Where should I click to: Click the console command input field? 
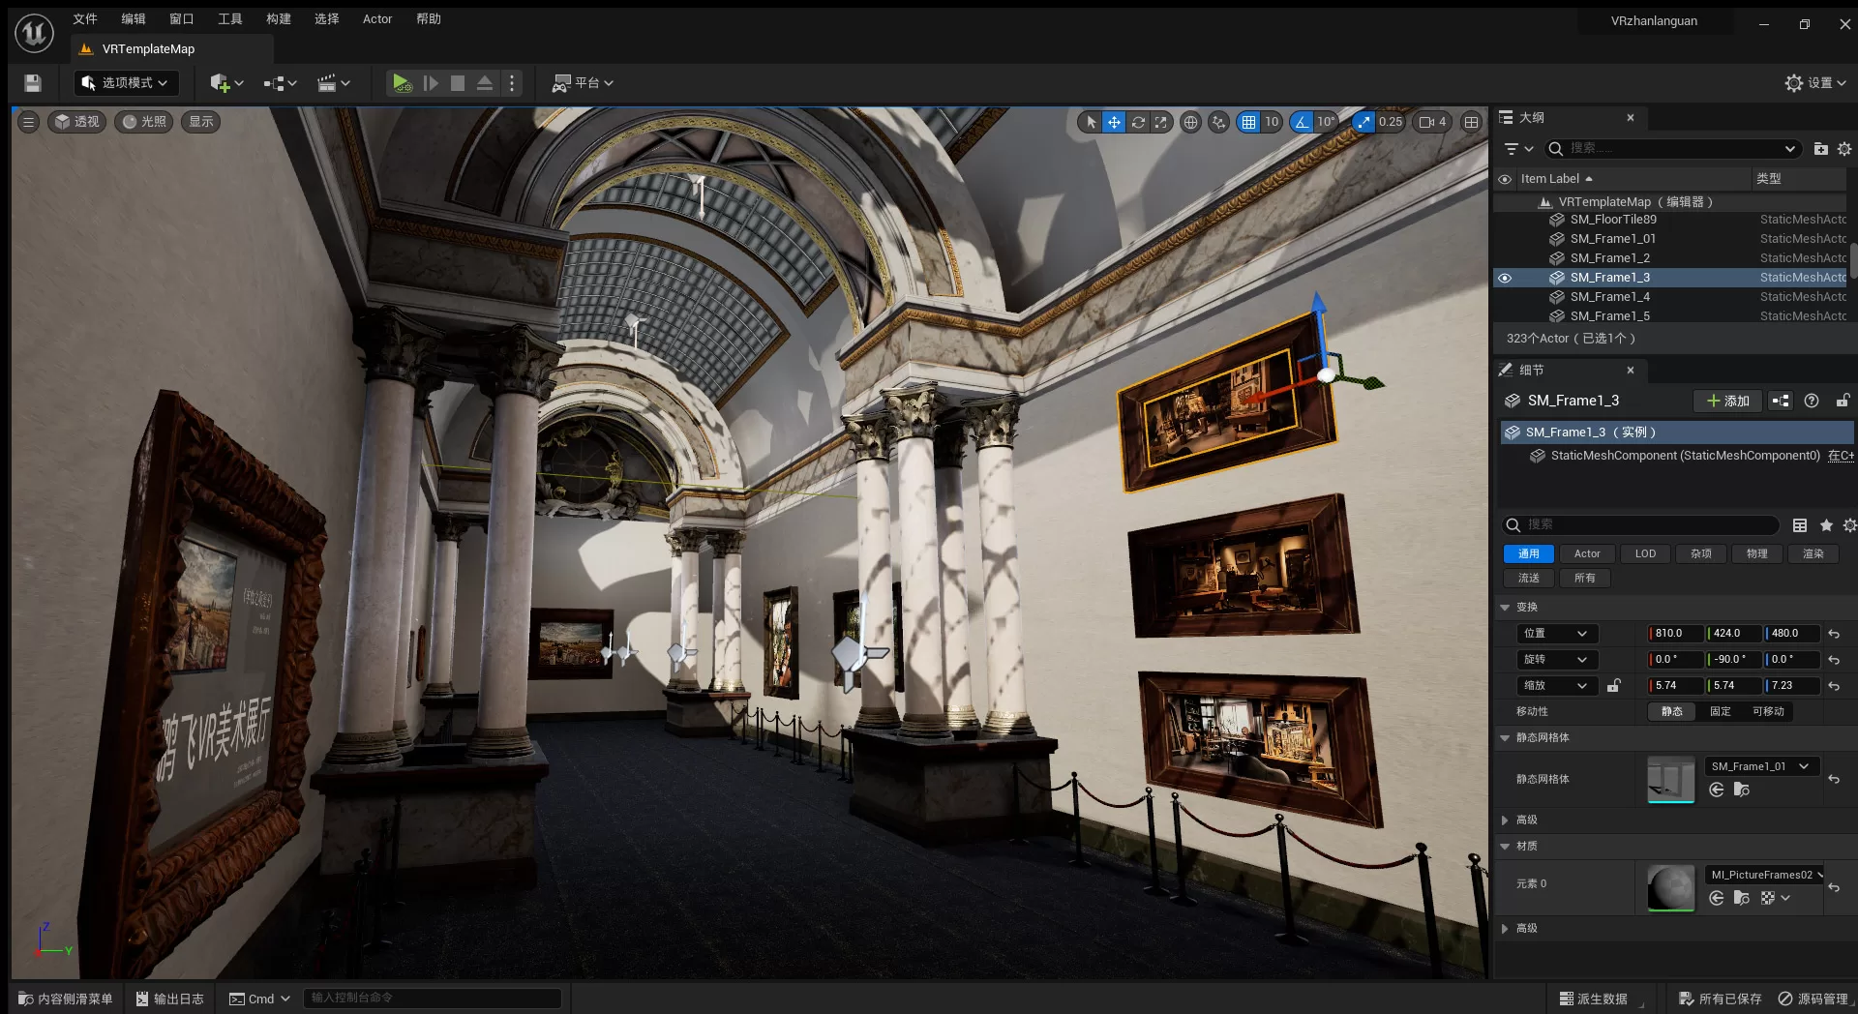[433, 998]
